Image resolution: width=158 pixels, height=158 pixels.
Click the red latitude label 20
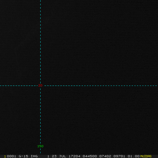(40, 85)
